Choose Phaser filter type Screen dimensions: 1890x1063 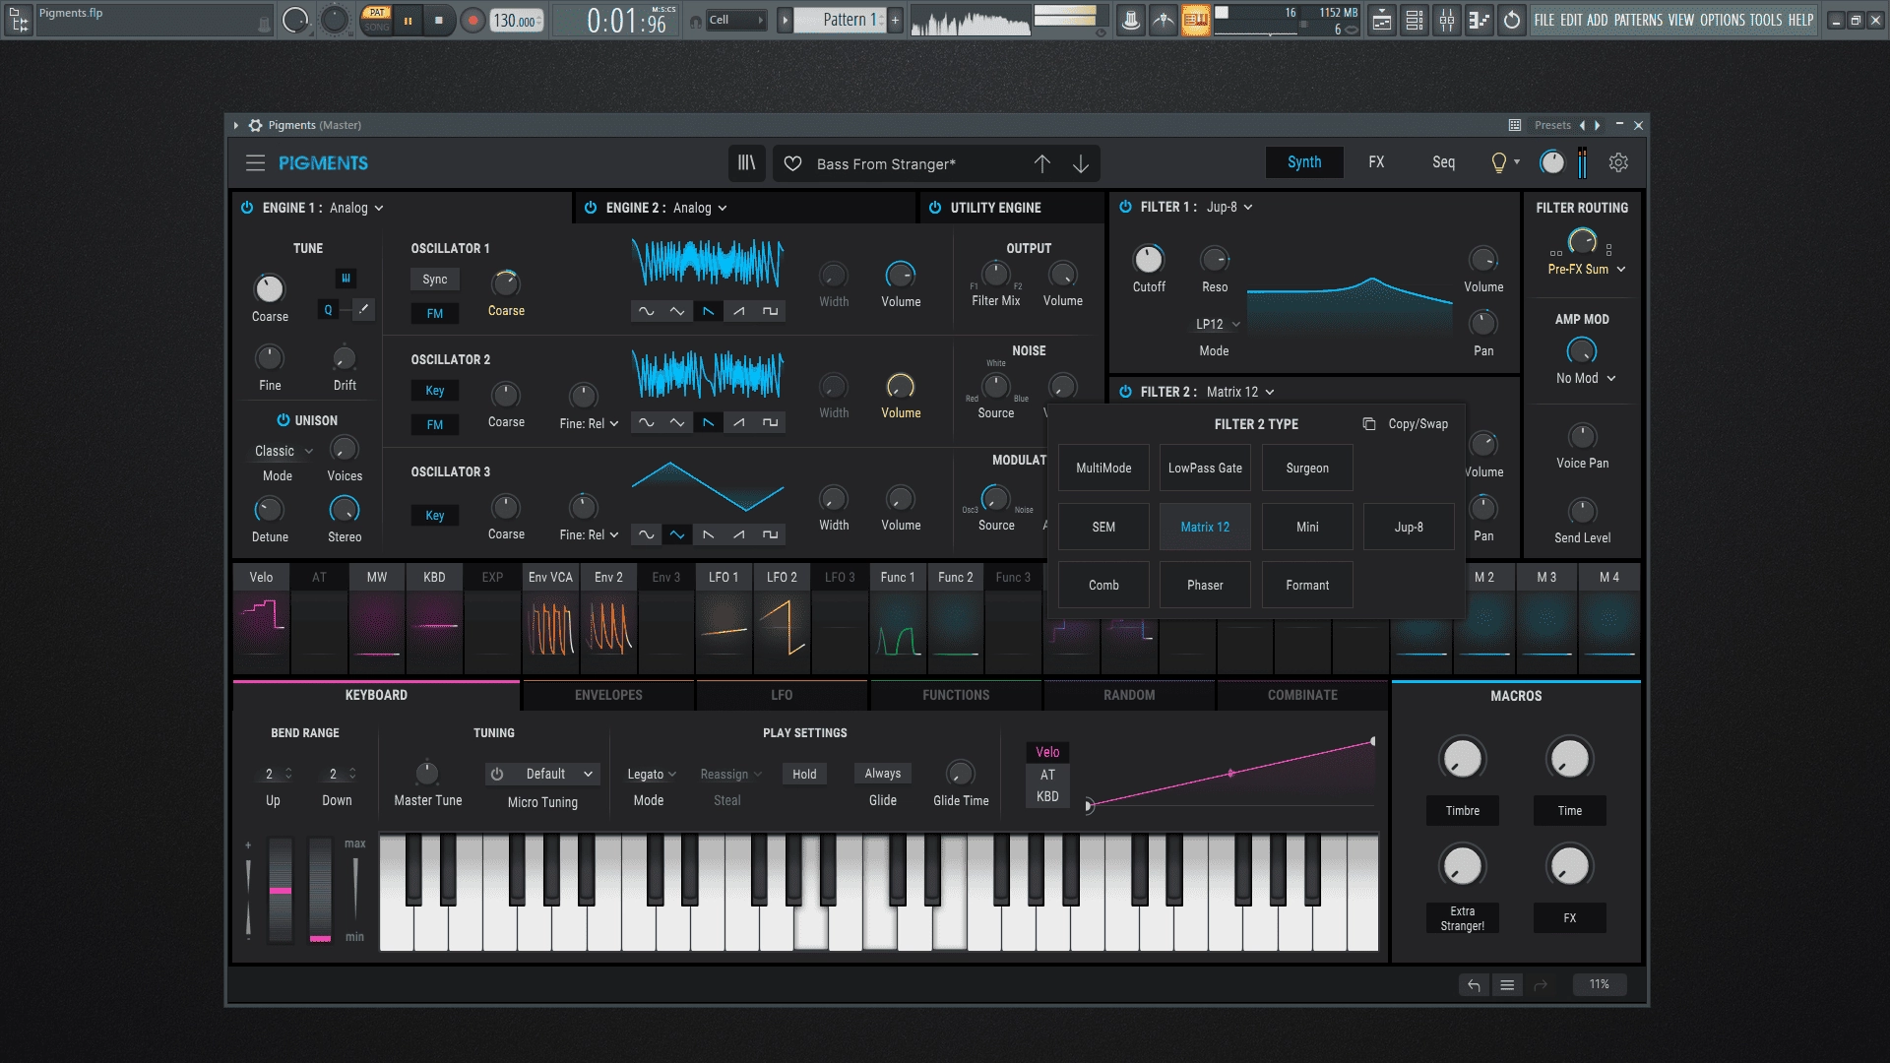(x=1205, y=586)
